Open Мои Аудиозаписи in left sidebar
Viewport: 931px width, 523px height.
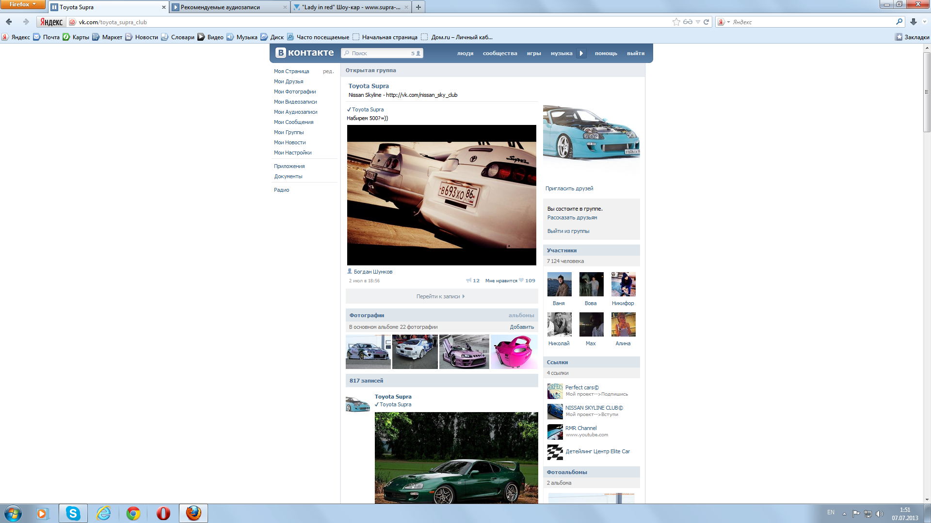[x=295, y=112]
